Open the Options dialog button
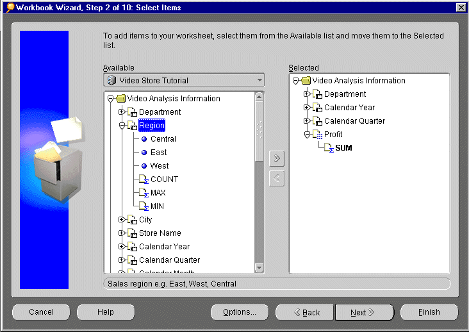469x332 pixels. point(240,312)
